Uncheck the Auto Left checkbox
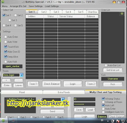This screenshot has height=123, width=127. click(x=103, y=106)
